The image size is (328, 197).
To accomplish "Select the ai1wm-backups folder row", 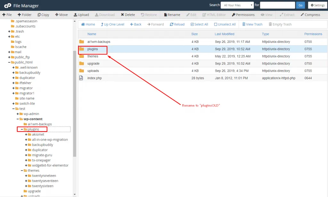I will coord(203,42).
